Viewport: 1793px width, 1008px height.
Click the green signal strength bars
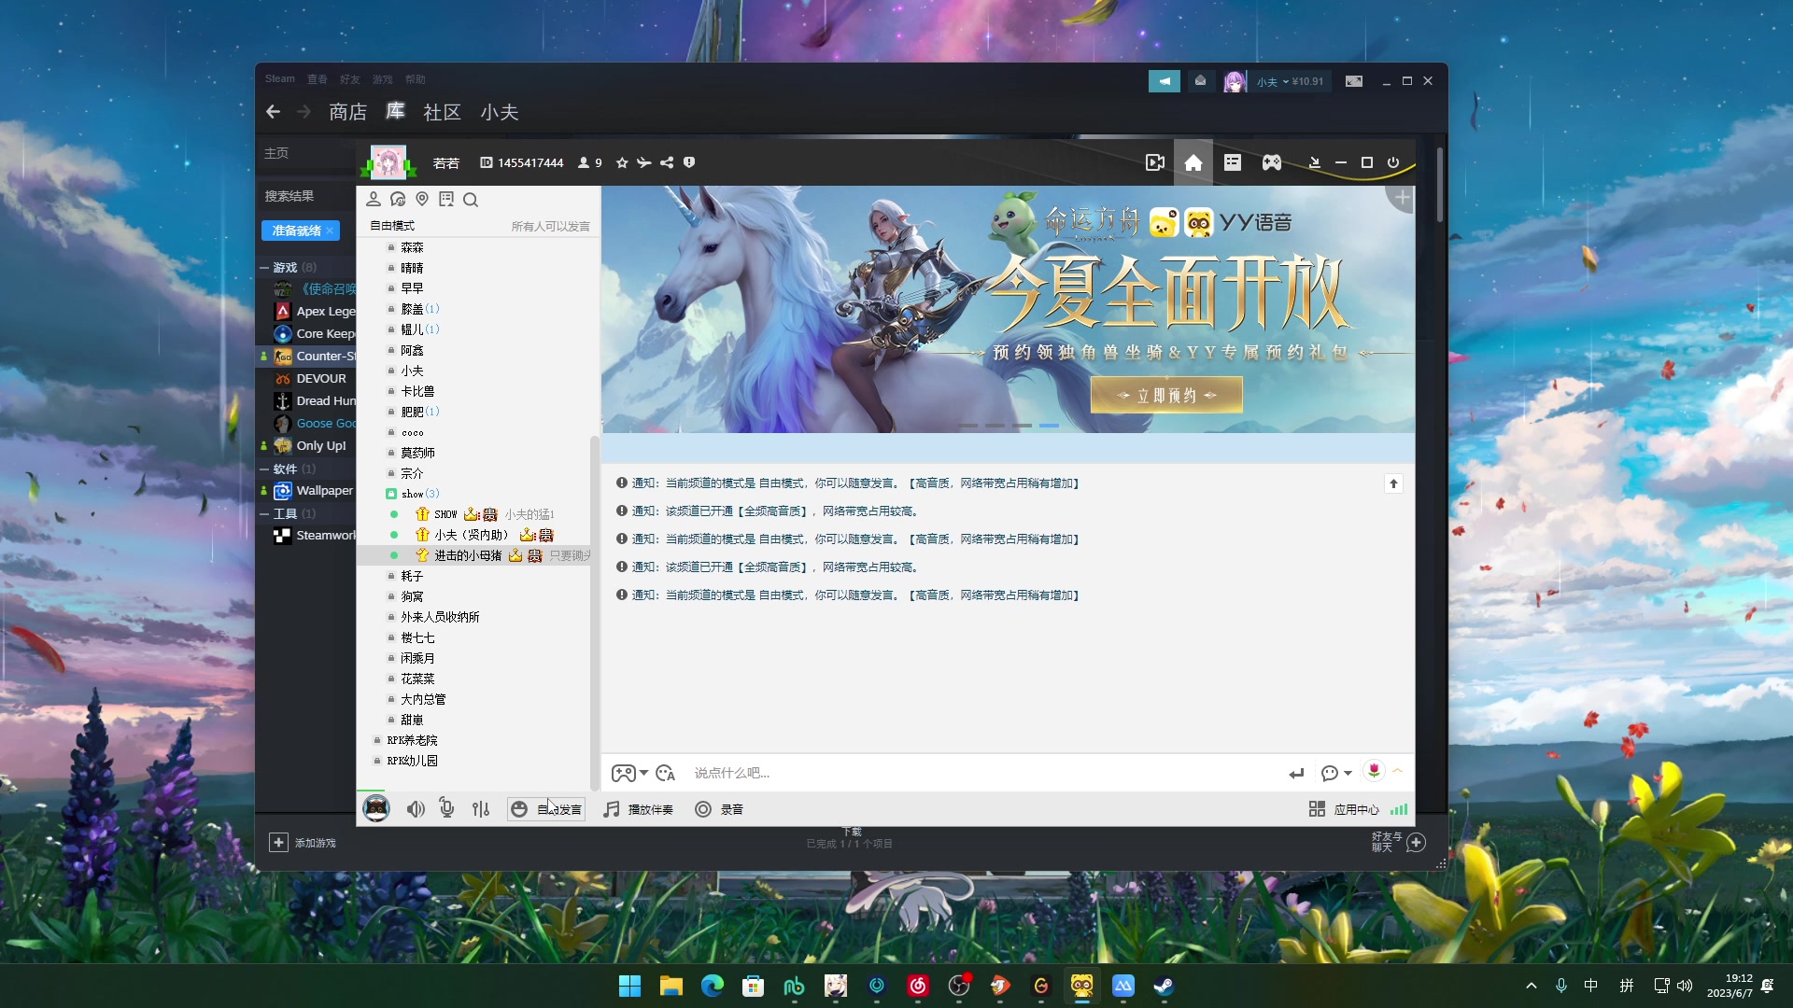click(x=1399, y=809)
